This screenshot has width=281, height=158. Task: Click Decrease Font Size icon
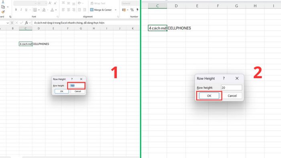click(x=55, y=3)
